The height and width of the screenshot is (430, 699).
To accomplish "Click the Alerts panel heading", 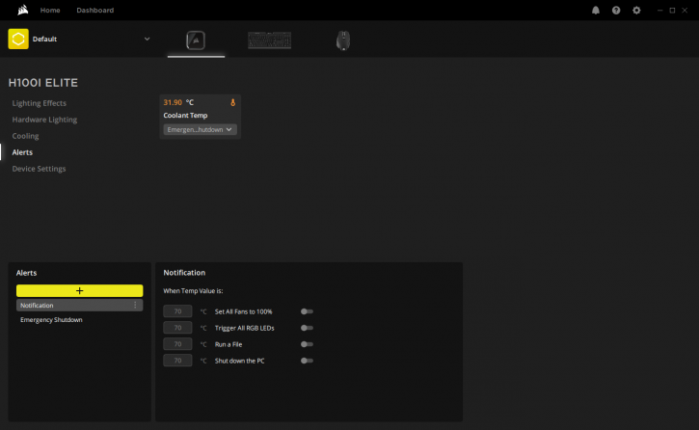I will (x=26, y=273).
